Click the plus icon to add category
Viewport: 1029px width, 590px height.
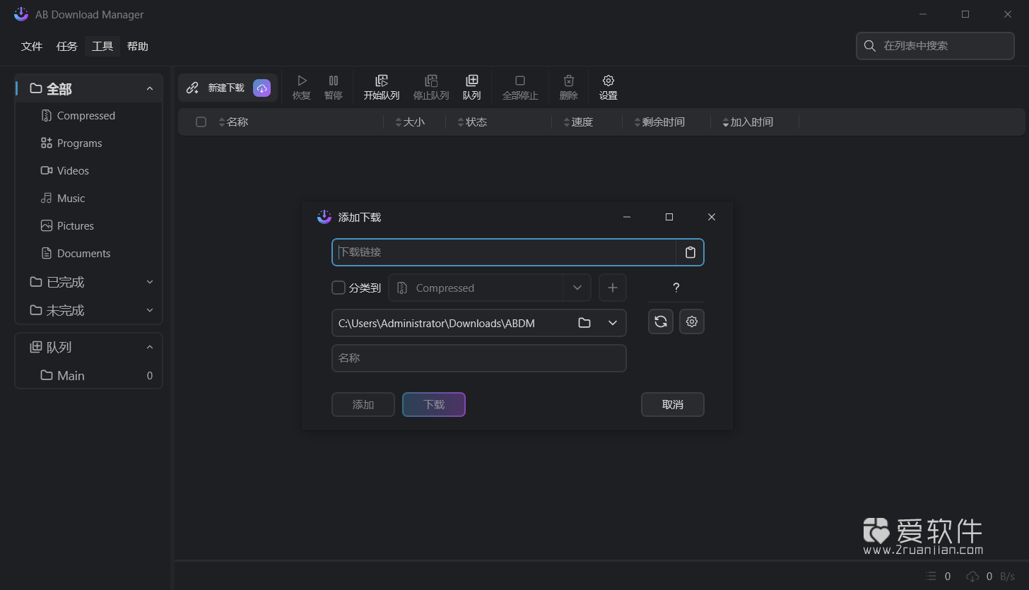point(613,288)
